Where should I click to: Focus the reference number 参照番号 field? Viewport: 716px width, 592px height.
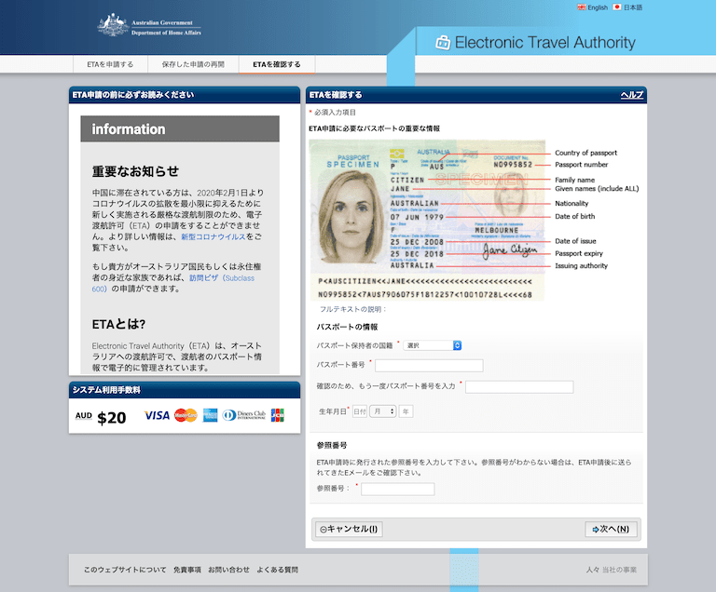(x=398, y=489)
